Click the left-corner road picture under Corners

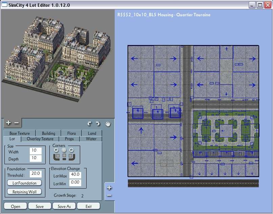tap(56, 157)
